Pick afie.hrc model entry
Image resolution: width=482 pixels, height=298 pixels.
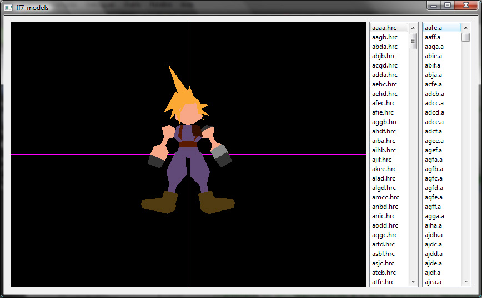(389, 112)
